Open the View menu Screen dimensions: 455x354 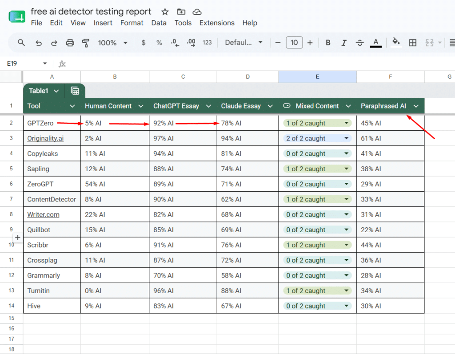click(78, 23)
